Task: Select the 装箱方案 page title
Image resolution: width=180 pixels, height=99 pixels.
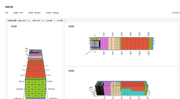Action: tap(9, 7)
